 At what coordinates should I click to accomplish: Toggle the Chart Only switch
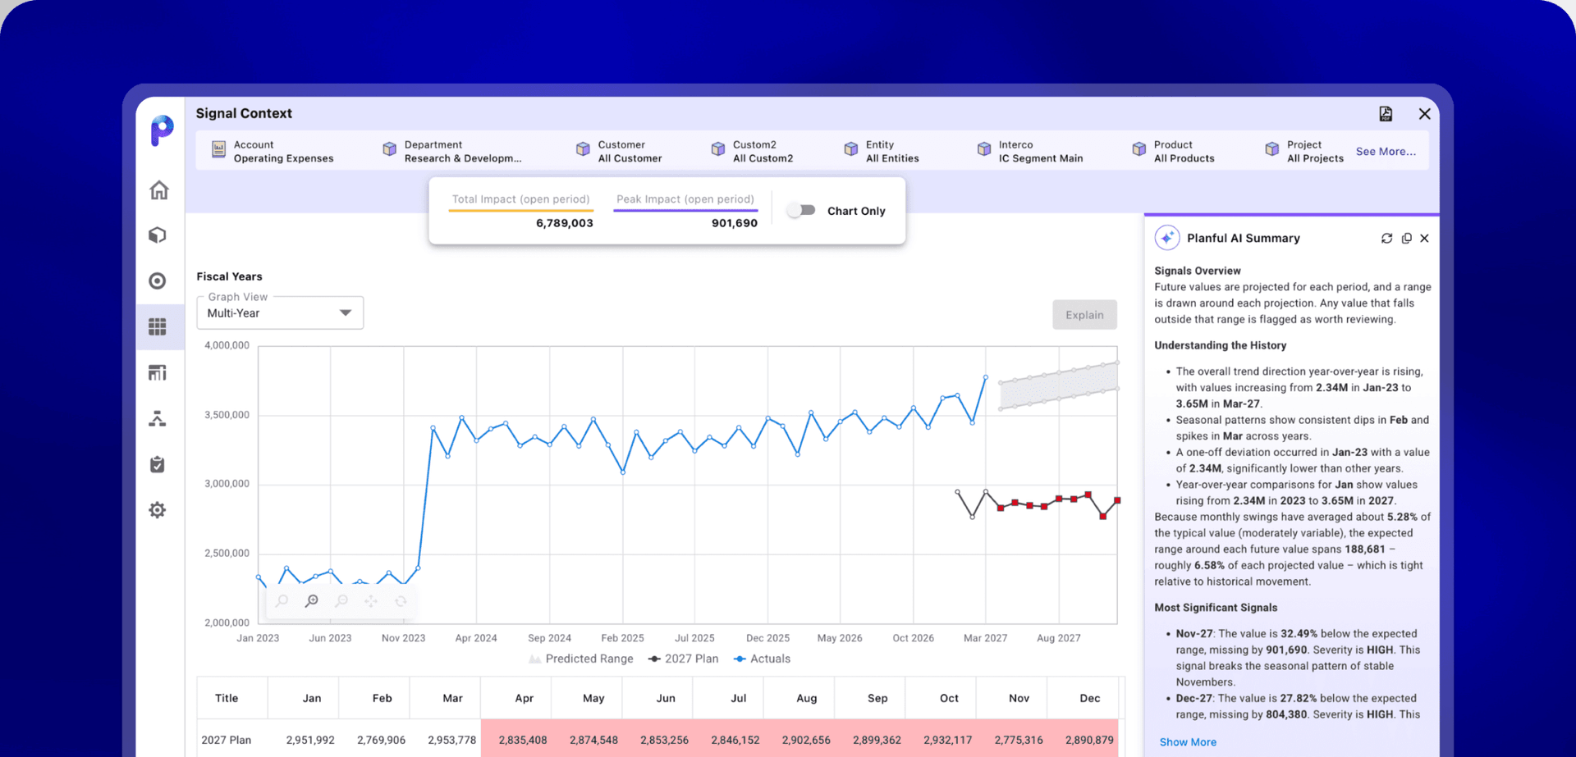(x=801, y=211)
